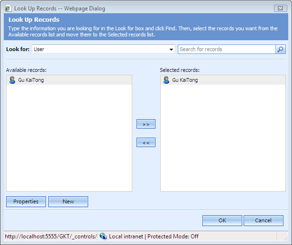Select Gu KaiTong in Available records
This screenshot has height=245, width=292.
(69, 80)
